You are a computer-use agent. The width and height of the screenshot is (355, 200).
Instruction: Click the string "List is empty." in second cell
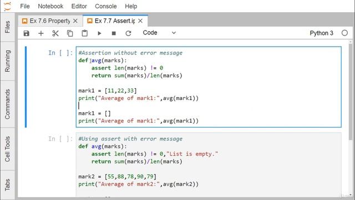click(x=192, y=154)
